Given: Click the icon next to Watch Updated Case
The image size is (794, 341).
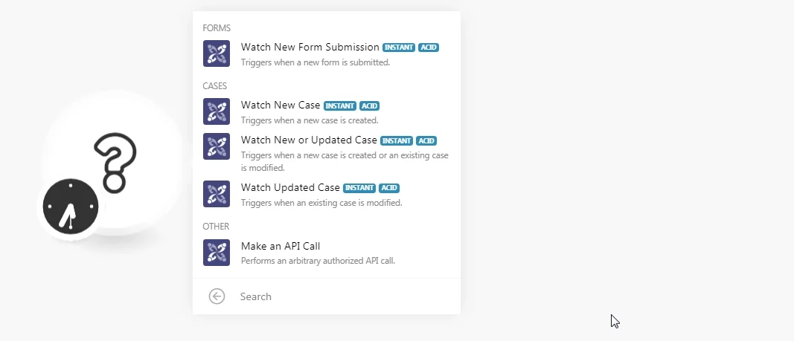Looking at the screenshot, I should point(217,194).
